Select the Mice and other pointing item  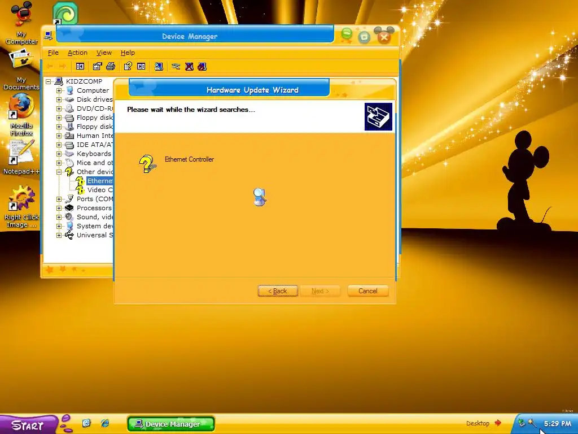click(x=95, y=163)
